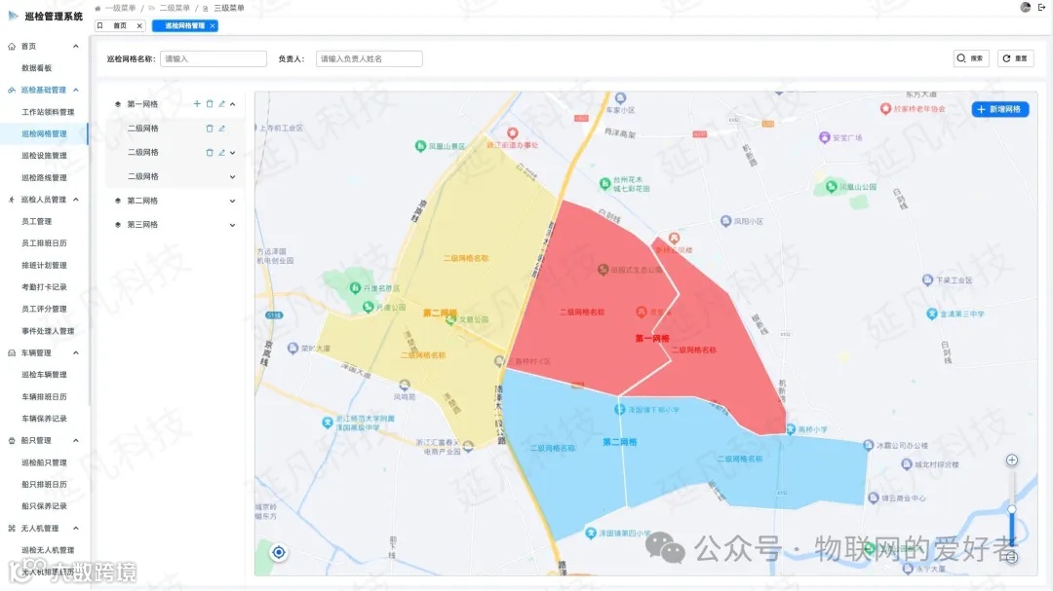1053x591 pixels.
Task: Click the red 第一网格 map label
Action: pos(652,338)
